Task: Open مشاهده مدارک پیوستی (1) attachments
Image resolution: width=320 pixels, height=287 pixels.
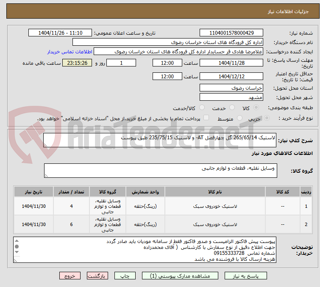Action: point(180,276)
